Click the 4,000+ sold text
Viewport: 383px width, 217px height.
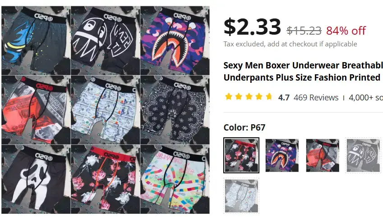[366, 98]
